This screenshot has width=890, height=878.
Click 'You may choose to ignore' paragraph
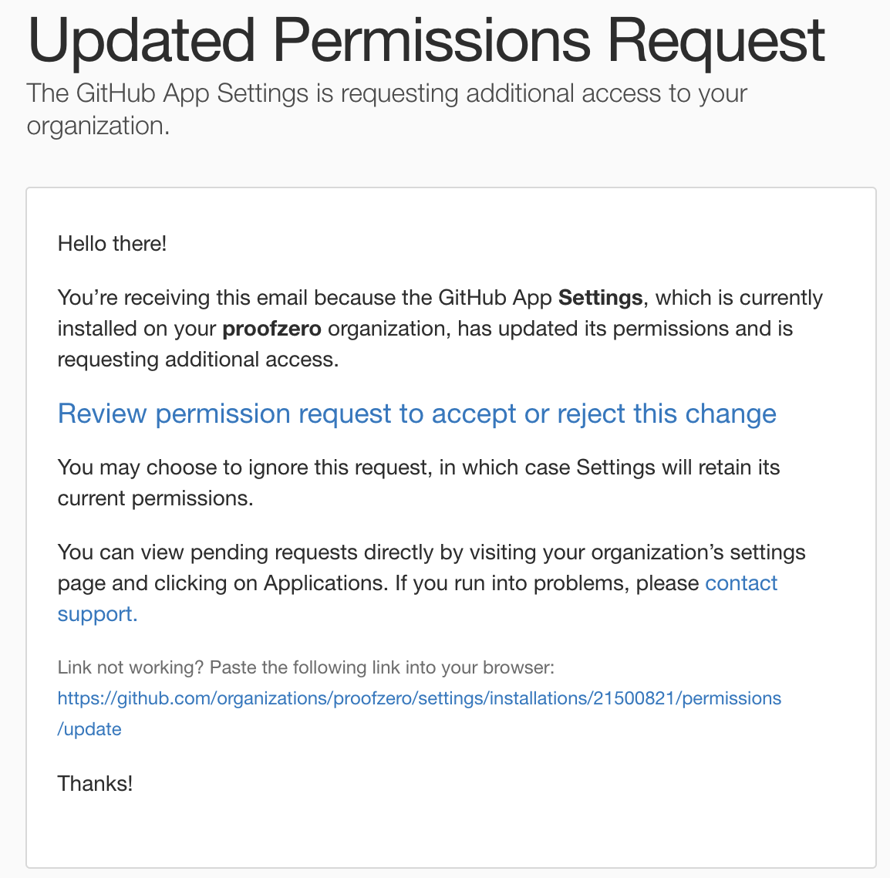[x=419, y=483]
